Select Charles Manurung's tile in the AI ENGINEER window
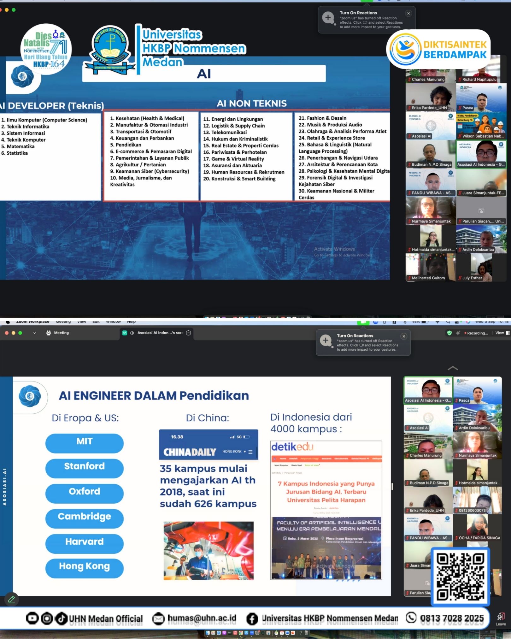Viewport: 511px width, 639px height. pyautogui.click(x=428, y=445)
